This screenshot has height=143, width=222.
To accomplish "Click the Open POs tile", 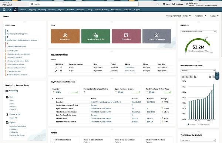I will click(126, 36).
